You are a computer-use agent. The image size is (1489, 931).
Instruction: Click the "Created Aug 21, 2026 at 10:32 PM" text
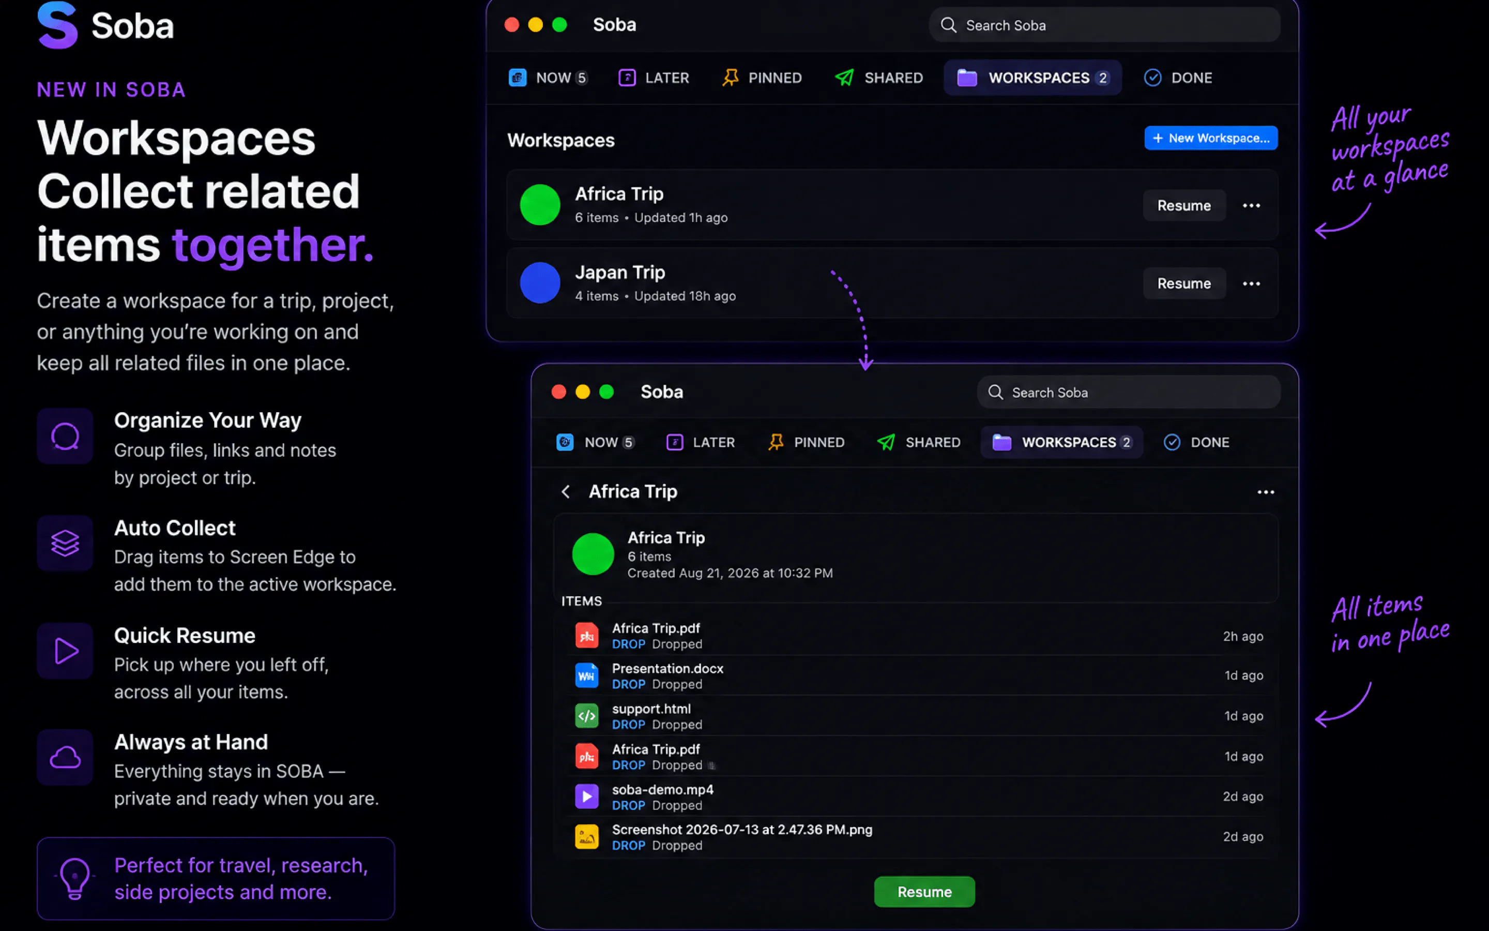tap(730, 573)
